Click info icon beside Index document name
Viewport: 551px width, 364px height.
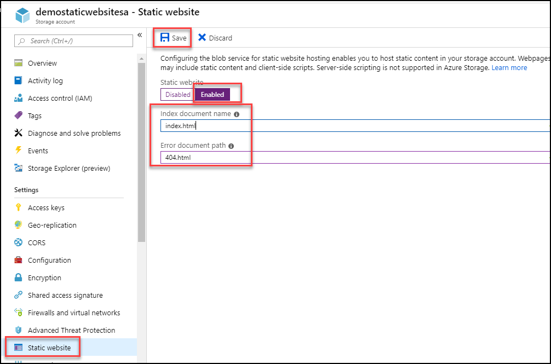pyautogui.click(x=237, y=114)
